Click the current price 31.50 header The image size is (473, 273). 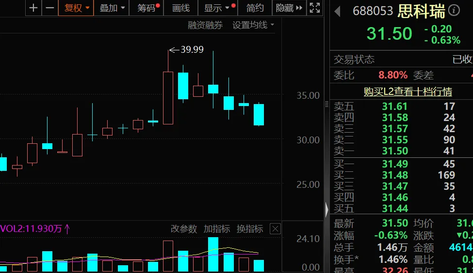[389, 33]
